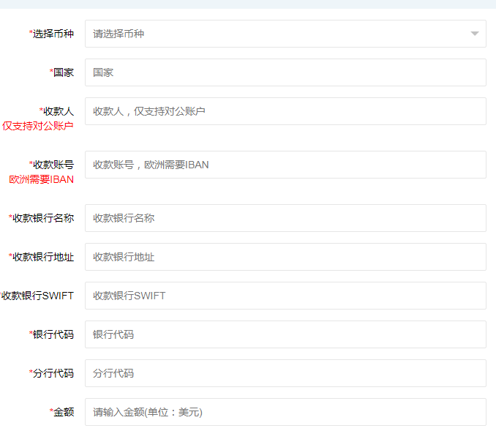Click the currency dropdown's gray arrow
Screen dimensions: 496x431
(475, 34)
